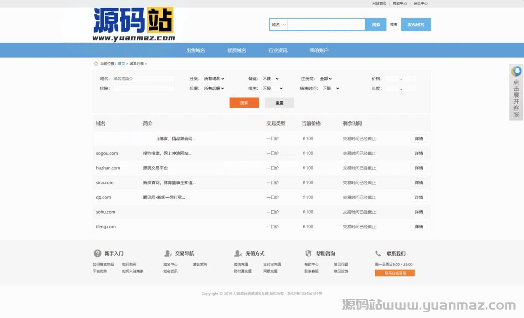Screen dimensions: 524x318
Task: Open the customer service chat bubble icon
Action: (516, 71)
